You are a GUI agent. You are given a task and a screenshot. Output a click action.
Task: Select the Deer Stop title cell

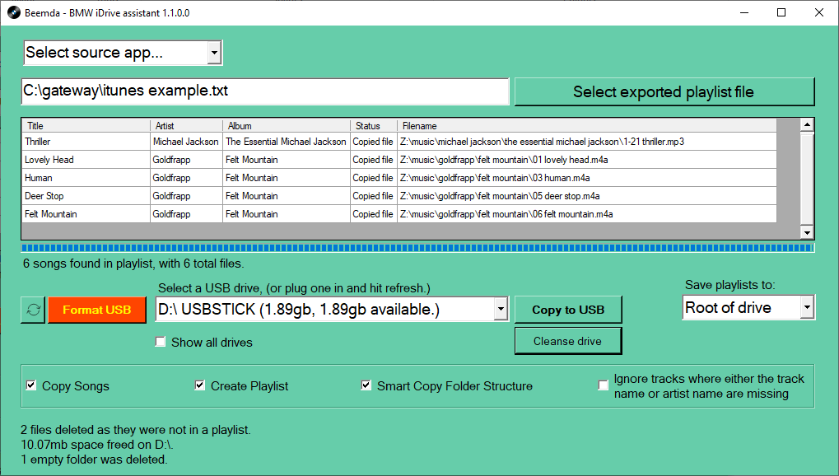pos(86,196)
